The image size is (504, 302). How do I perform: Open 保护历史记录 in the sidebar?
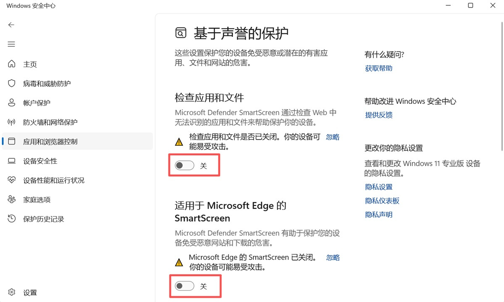(43, 219)
